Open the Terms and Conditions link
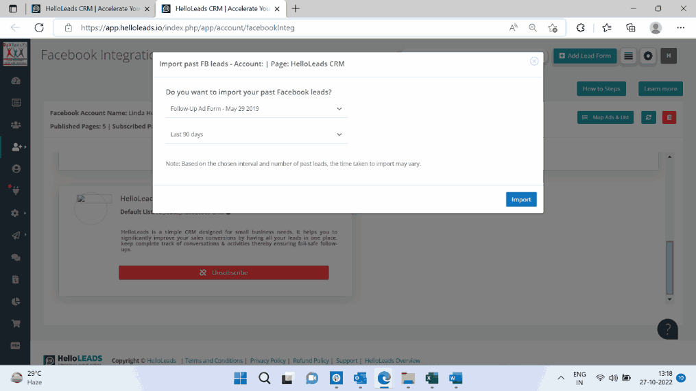The image size is (696, 391). click(213, 361)
